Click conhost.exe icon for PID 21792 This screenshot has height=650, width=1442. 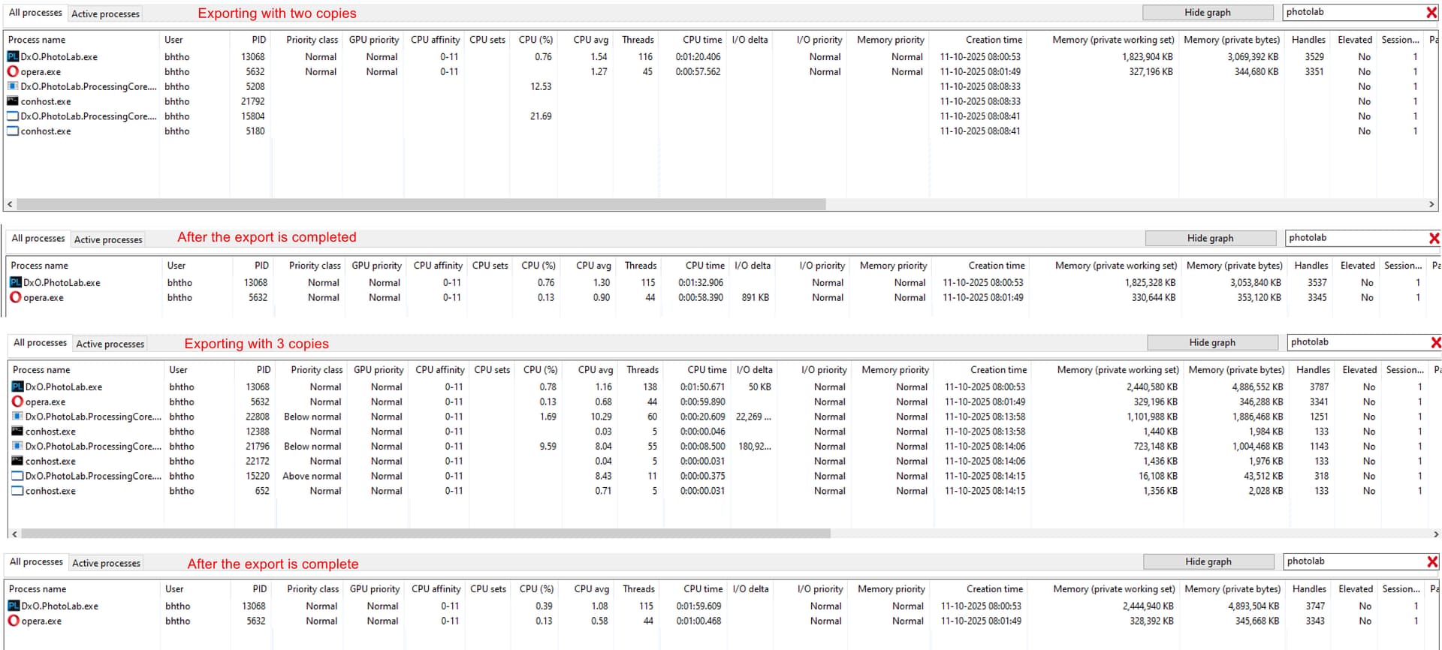pyautogui.click(x=13, y=101)
